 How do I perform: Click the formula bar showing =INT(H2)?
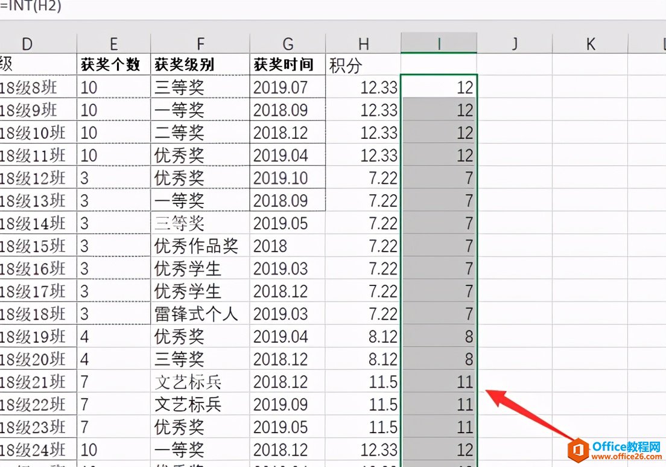333,8
